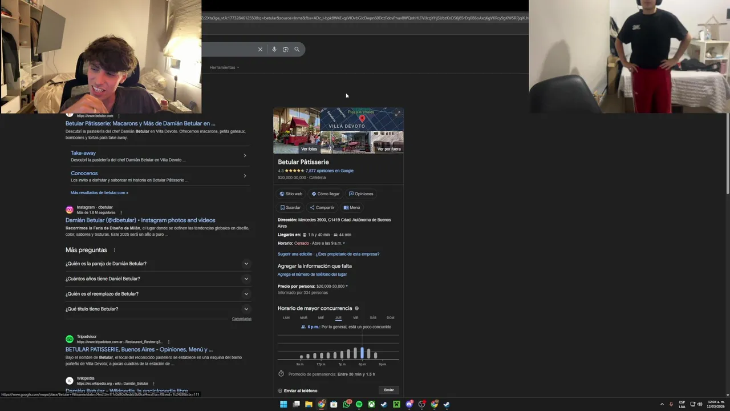Click 7,877 opiniones en Google link
This screenshot has height=411, width=730.
[x=330, y=171]
